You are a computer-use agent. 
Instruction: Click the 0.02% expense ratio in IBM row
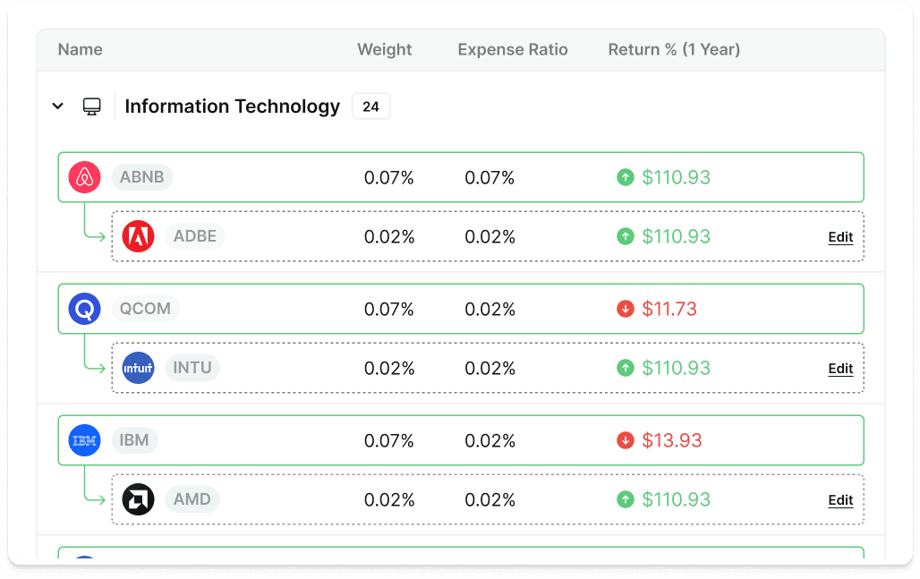[x=490, y=440]
